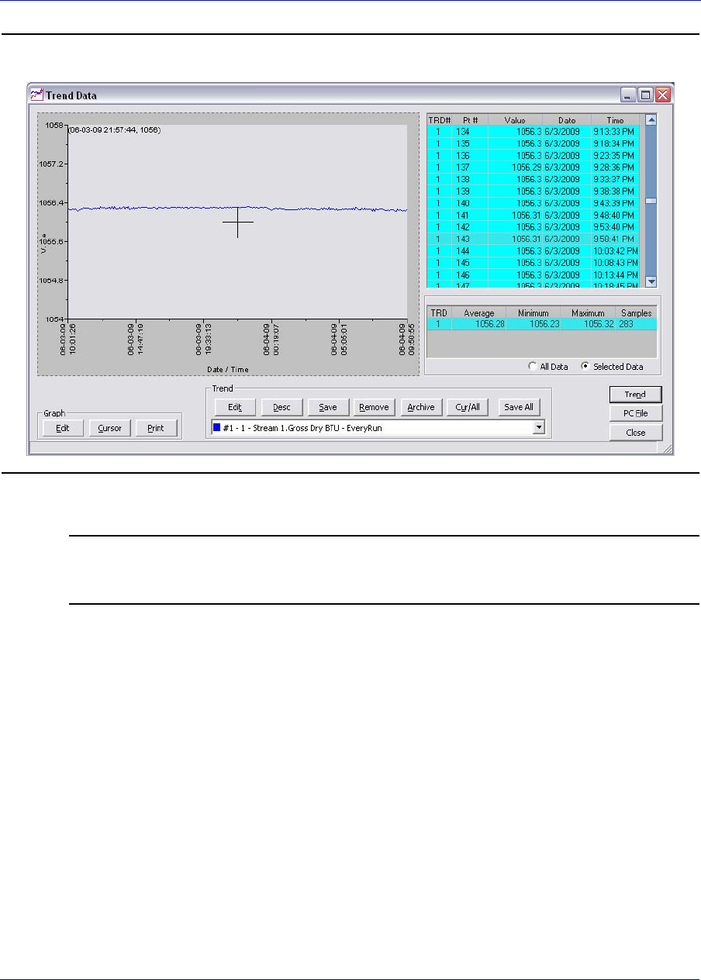Click the Print button
The height and width of the screenshot is (980, 701).
tap(156, 428)
